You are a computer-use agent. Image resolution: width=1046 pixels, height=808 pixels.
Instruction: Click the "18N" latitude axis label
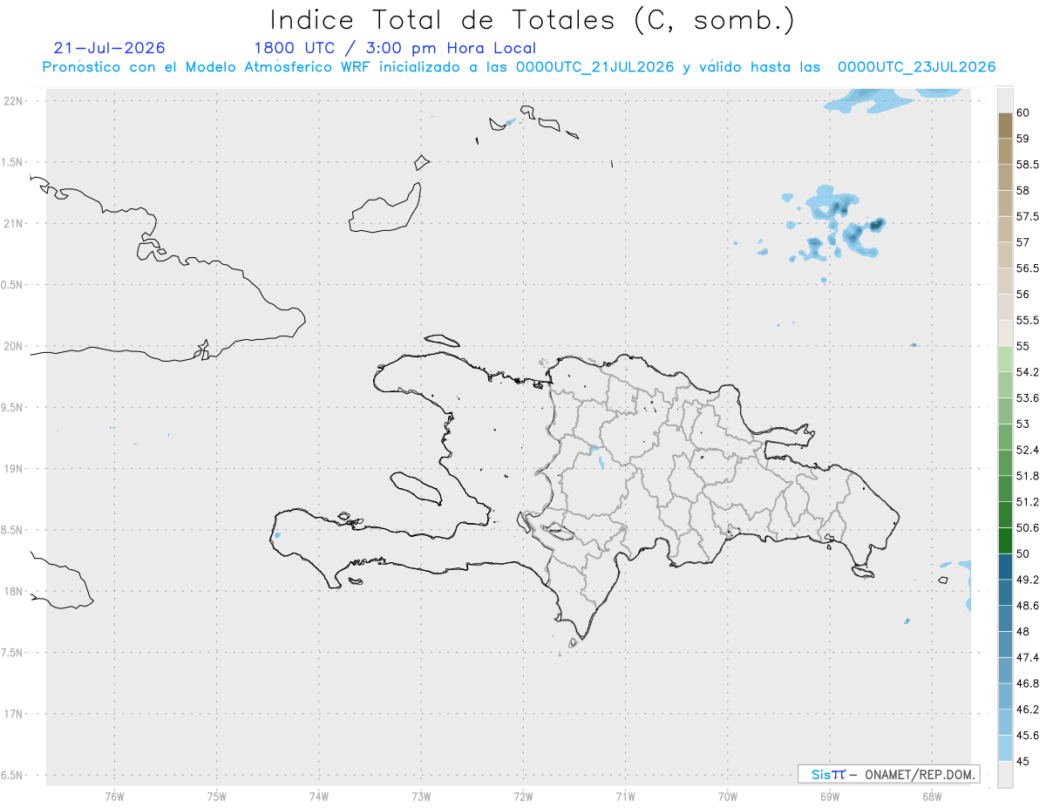coord(13,592)
